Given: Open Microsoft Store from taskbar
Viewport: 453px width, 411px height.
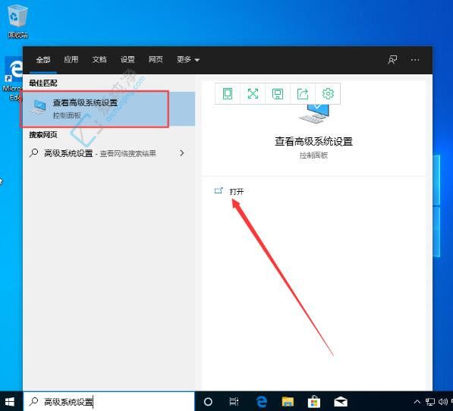Looking at the screenshot, I should coord(314,401).
